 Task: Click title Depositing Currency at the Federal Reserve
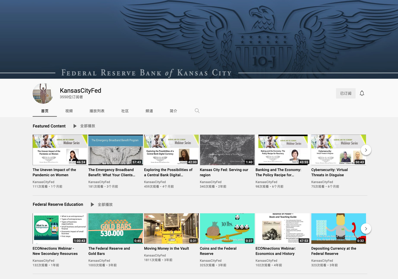coord(334,251)
